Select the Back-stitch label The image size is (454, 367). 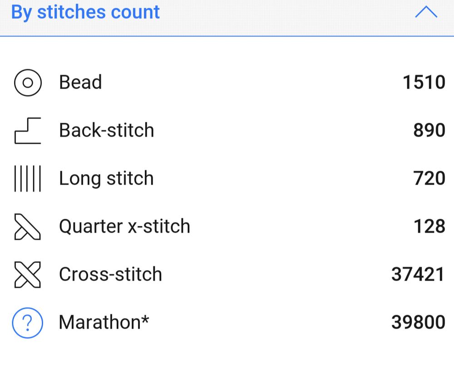pos(107,131)
